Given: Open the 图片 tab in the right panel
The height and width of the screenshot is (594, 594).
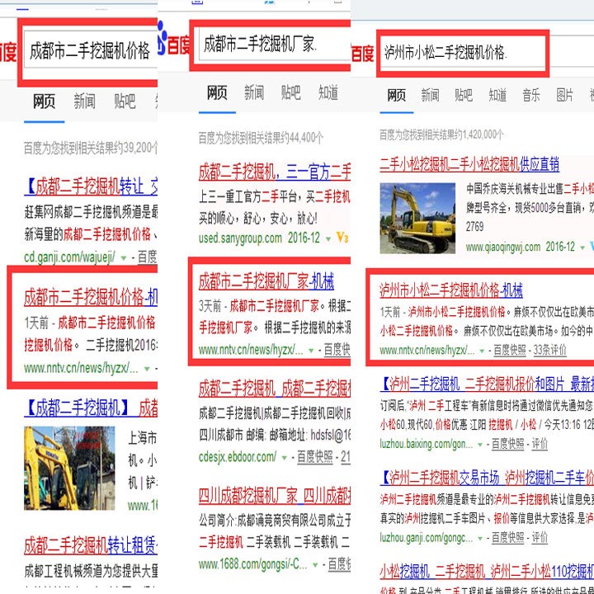Looking at the screenshot, I should click(565, 95).
